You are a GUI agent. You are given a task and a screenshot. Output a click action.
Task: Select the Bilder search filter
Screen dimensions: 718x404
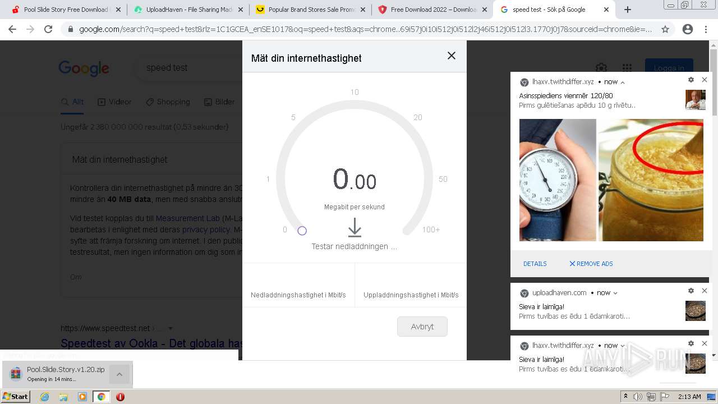[x=219, y=102]
